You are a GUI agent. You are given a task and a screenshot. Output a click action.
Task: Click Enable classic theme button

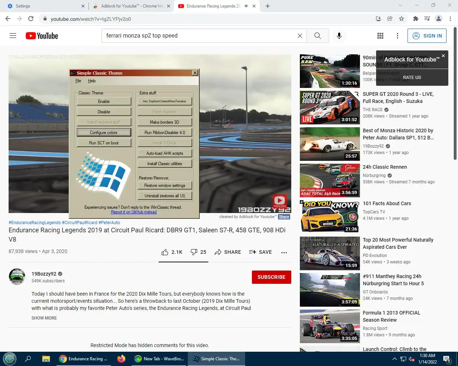pos(104,102)
